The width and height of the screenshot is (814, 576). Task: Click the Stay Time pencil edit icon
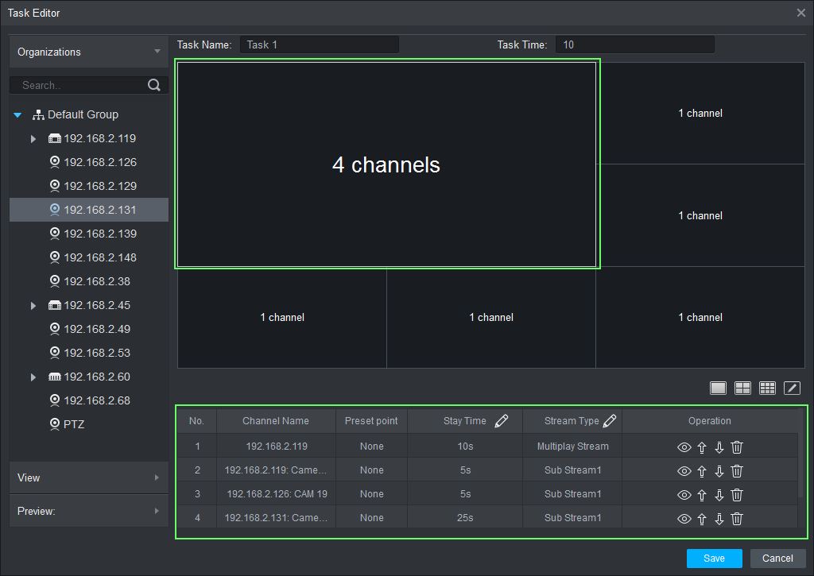(x=501, y=421)
